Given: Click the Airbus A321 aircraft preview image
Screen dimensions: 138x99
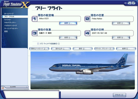Looking at the screenshot, I should [x=83, y=70].
